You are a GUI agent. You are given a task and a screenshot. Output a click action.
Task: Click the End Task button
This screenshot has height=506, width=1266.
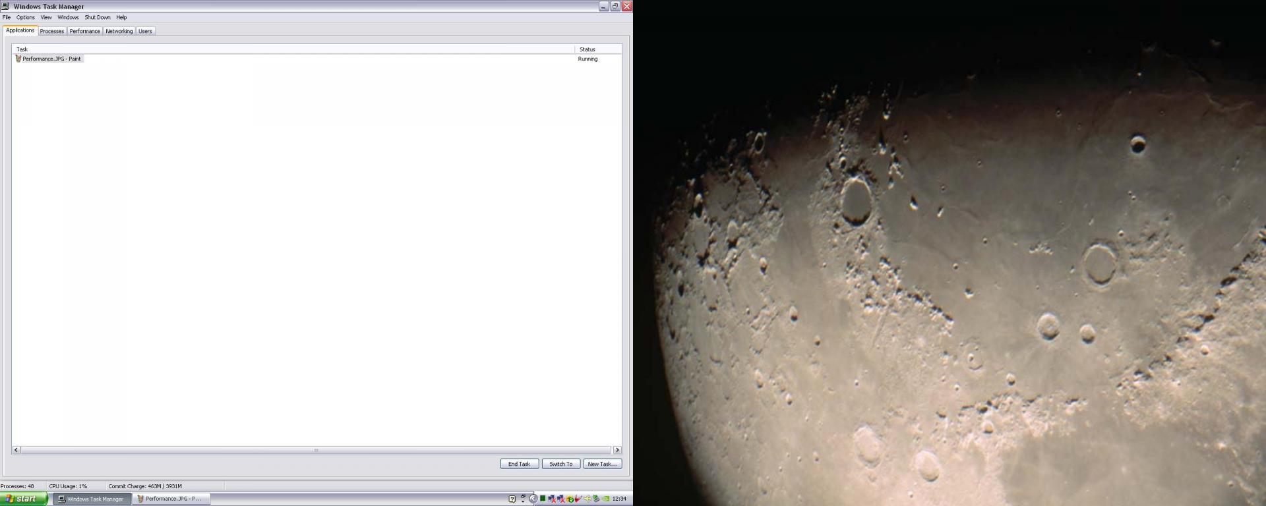(x=520, y=464)
